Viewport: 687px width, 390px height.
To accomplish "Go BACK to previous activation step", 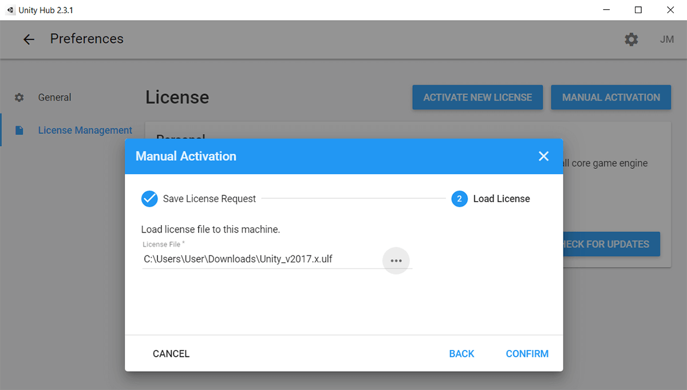I will coord(461,354).
